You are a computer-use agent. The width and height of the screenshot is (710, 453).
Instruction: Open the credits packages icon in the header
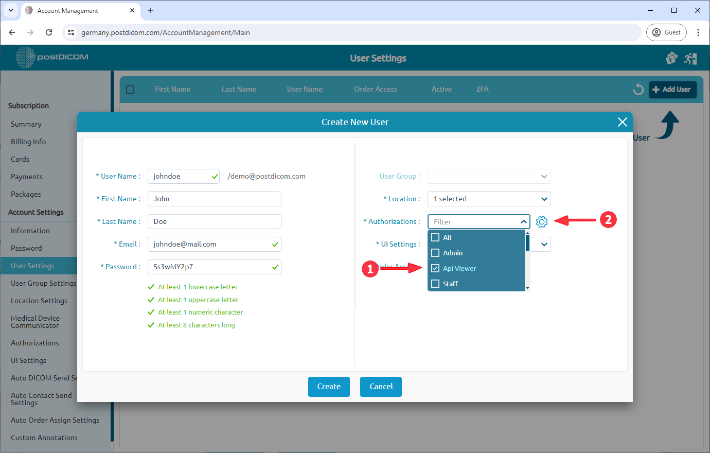click(671, 58)
